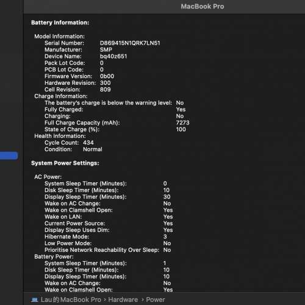Click Firmware Version value 0b00
The image size is (305, 305).
click(x=107, y=76)
